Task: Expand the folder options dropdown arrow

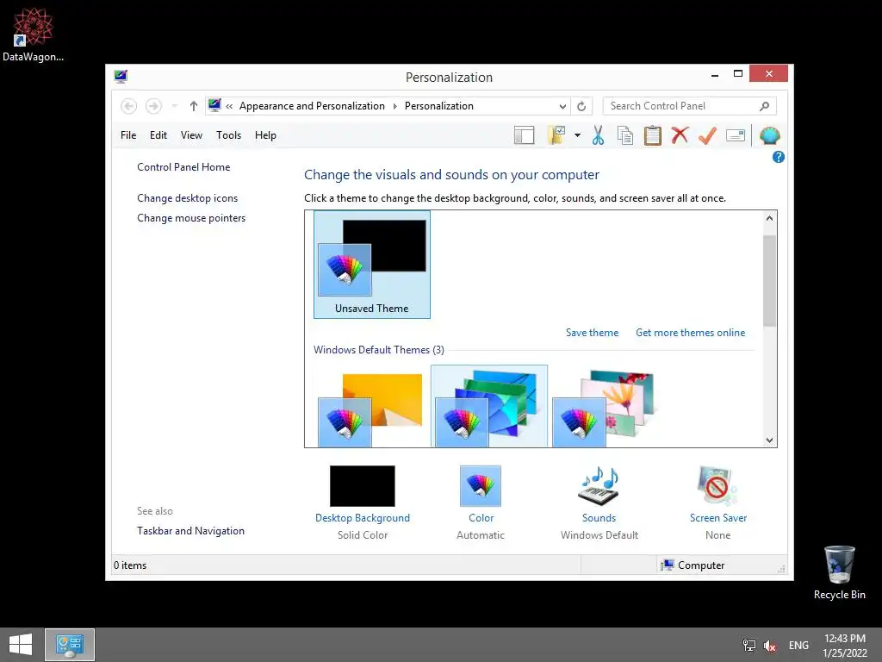Action: (577, 135)
